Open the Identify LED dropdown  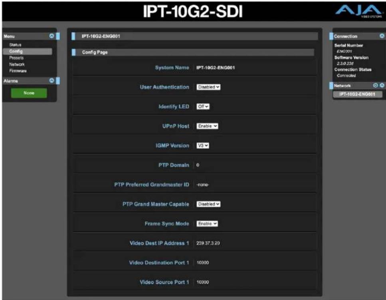click(x=203, y=106)
